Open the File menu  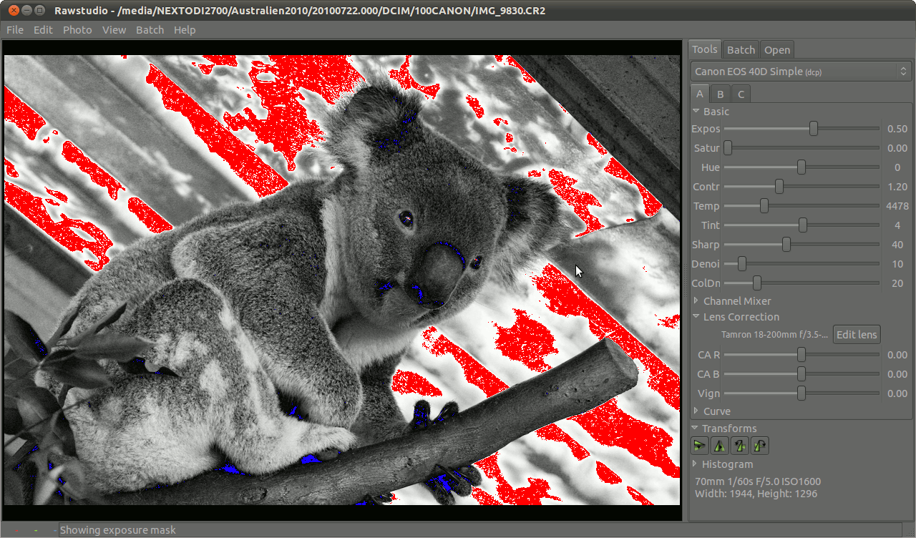15,30
